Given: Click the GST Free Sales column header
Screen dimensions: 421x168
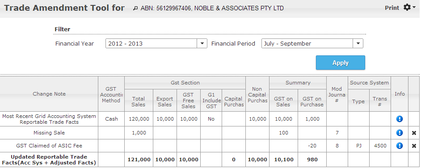Looking at the screenshot, I should pos(188,101).
